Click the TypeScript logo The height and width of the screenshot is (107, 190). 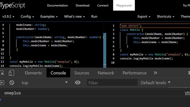12,5
